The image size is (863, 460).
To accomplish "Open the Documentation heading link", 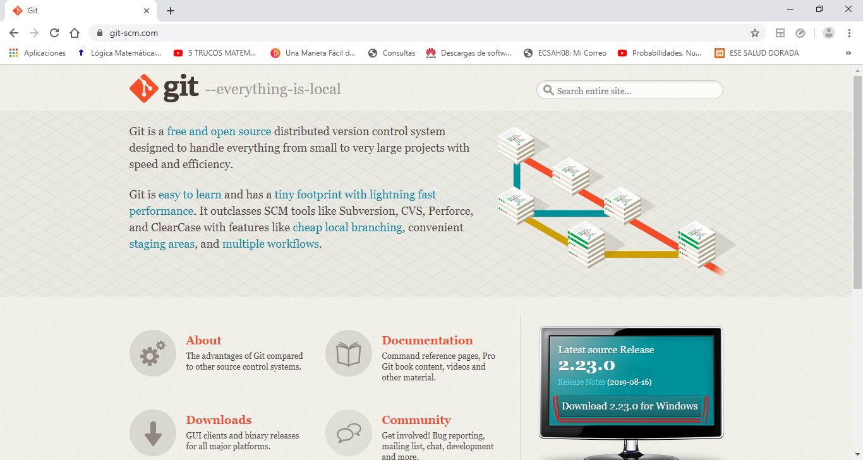I will (427, 341).
